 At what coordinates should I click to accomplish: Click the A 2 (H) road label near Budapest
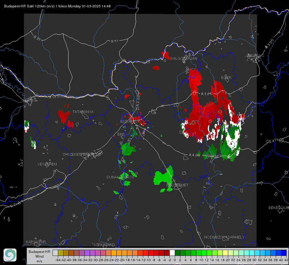(138, 101)
